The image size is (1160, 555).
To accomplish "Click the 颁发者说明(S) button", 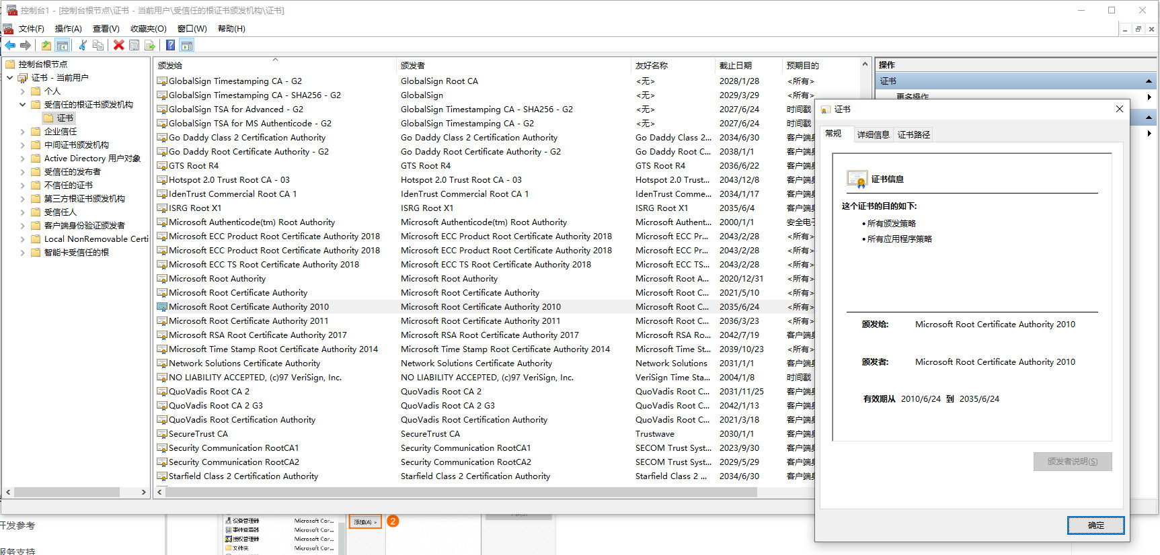I will (x=1073, y=462).
